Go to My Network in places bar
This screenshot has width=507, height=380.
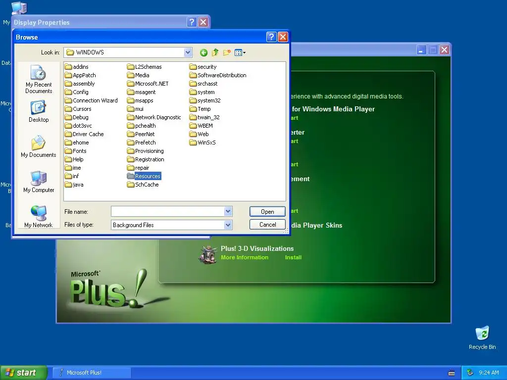pos(39,217)
